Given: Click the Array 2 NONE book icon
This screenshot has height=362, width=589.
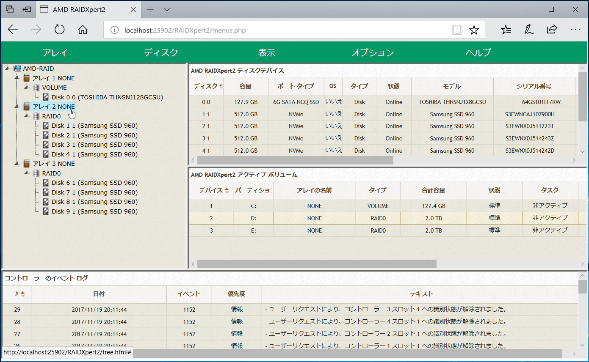Looking at the screenshot, I should pos(27,107).
